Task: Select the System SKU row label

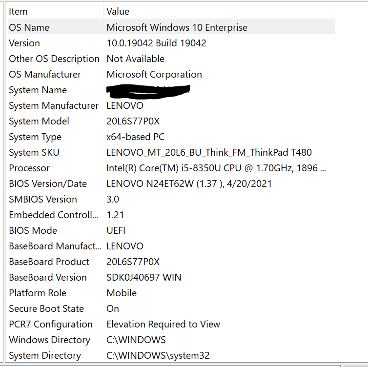Action: 34,153
